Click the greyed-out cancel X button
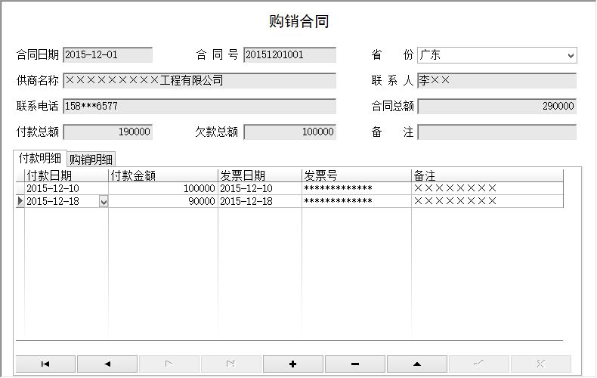 pos(540,364)
